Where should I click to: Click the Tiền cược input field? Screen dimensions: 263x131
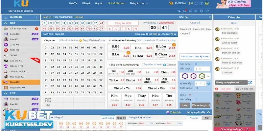202,69
